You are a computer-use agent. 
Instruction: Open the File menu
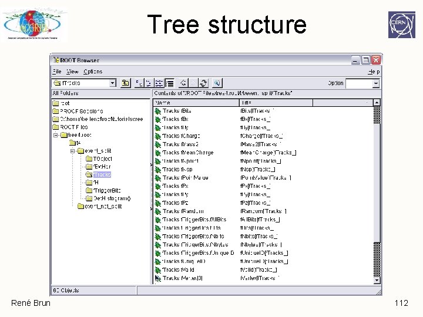(x=56, y=72)
